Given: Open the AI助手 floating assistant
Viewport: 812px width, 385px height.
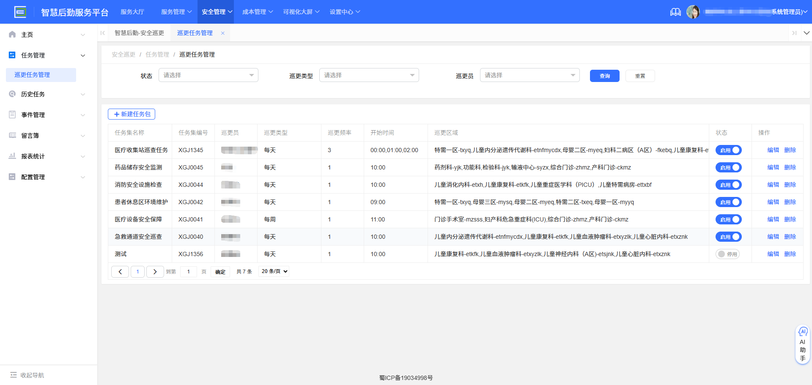Looking at the screenshot, I should tap(802, 344).
